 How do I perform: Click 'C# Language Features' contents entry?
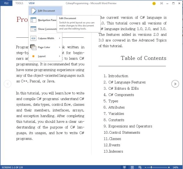click(127, 82)
